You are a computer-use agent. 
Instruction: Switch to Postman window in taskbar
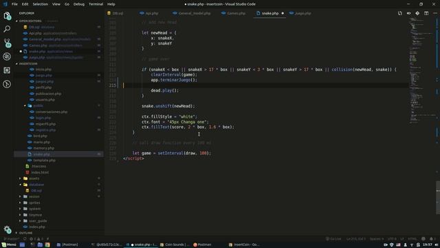[x=202, y=245]
